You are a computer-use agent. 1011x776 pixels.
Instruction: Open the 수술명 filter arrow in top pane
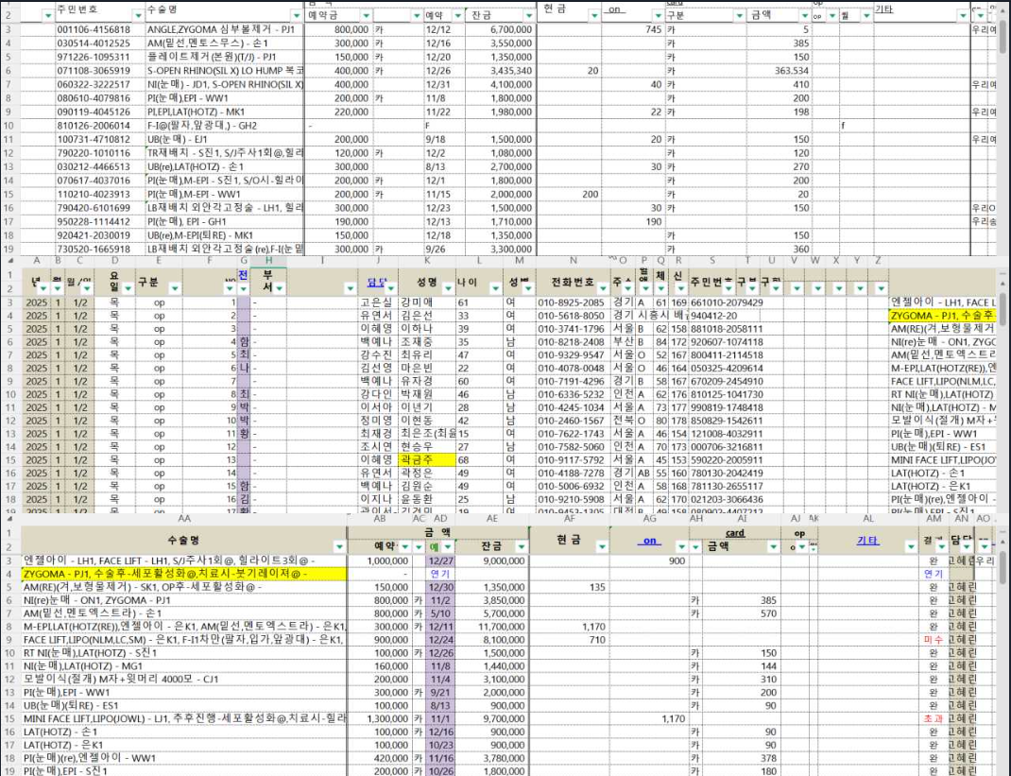[296, 15]
